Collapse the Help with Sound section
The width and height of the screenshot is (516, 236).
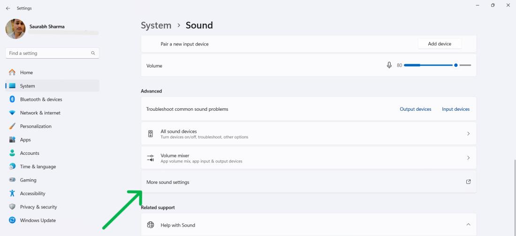[x=468, y=225]
